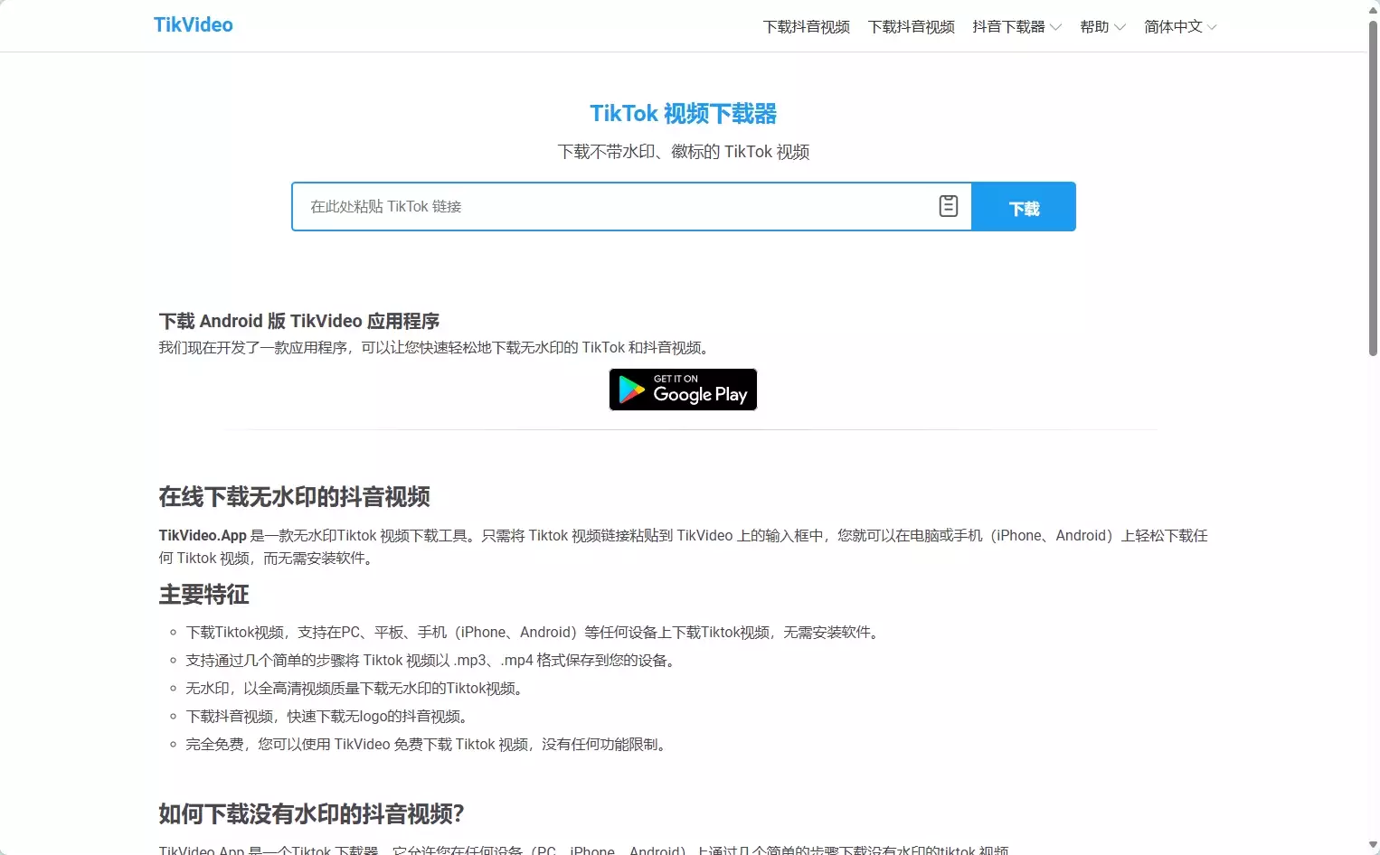Click the bullet starting 无水印，以全高清视频质量
The height and width of the screenshot is (855, 1380).
[355, 689]
